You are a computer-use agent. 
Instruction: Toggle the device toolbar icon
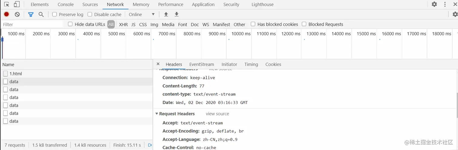tap(17, 4)
